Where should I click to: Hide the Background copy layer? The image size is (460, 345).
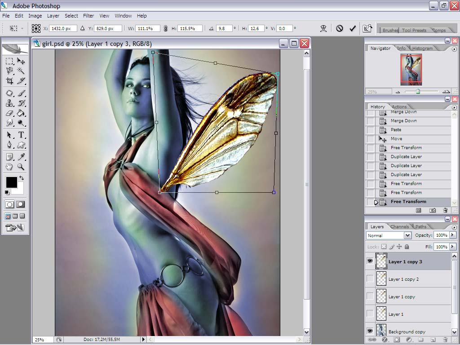370,331
